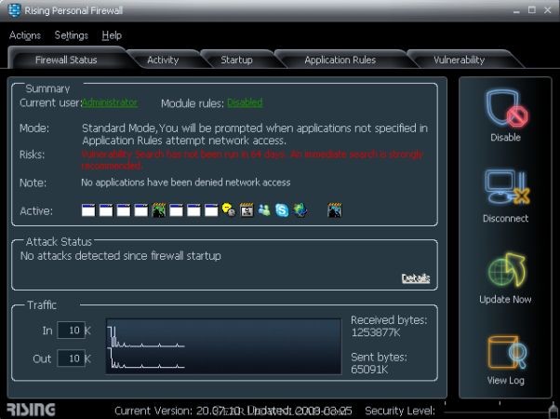Switch to the Startup tab
This screenshot has width=560, height=419.
pyautogui.click(x=236, y=60)
